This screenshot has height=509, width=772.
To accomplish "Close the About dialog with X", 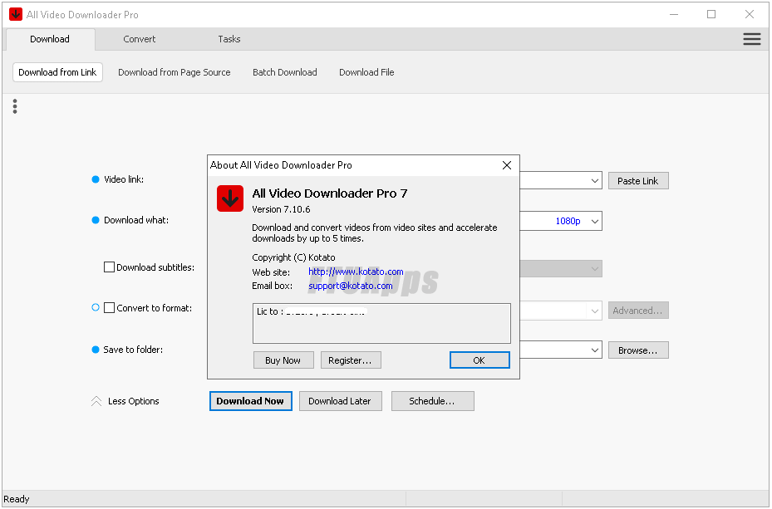I will click(507, 165).
